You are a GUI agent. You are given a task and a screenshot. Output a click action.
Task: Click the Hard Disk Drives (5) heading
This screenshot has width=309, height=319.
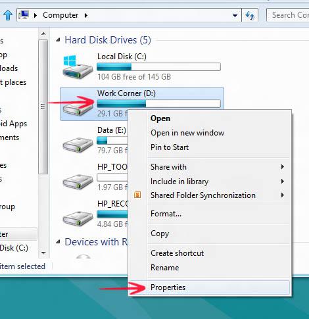click(108, 40)
